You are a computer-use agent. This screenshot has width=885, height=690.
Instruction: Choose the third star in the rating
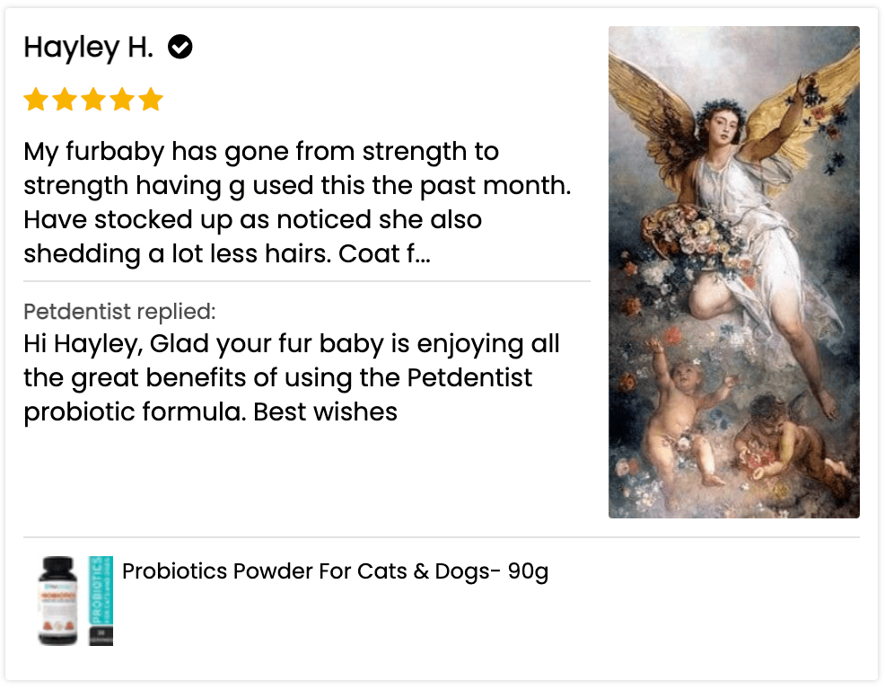point(93,100)
